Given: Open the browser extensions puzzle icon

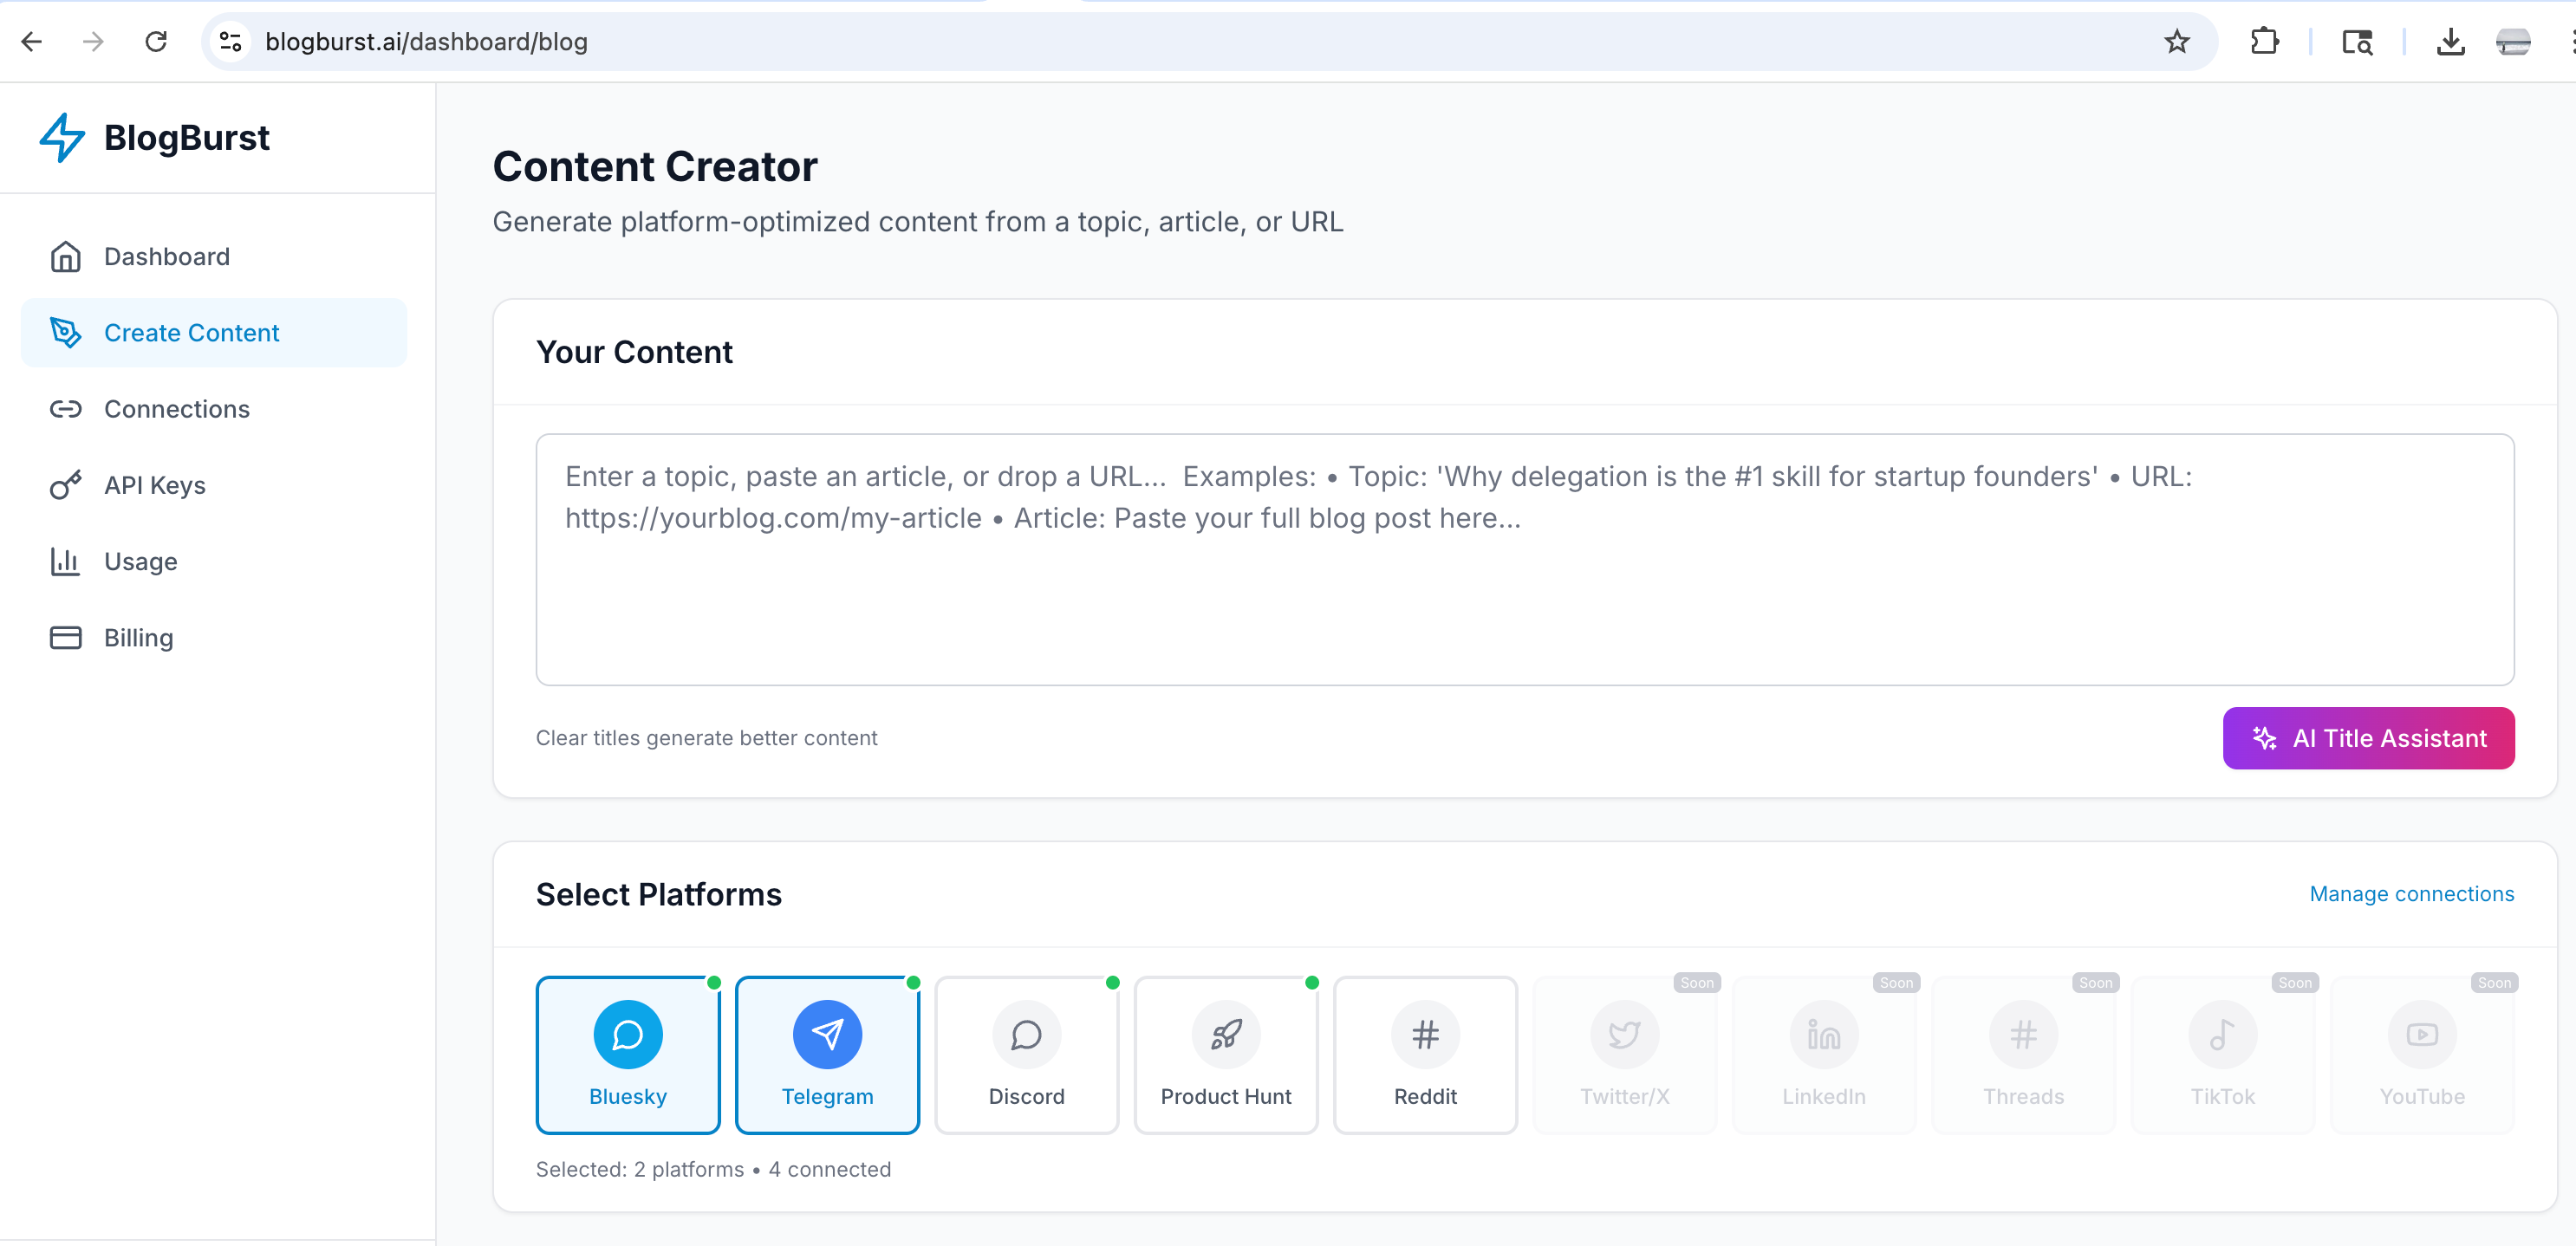Looking at the screenshot, I should point(2264,41).
